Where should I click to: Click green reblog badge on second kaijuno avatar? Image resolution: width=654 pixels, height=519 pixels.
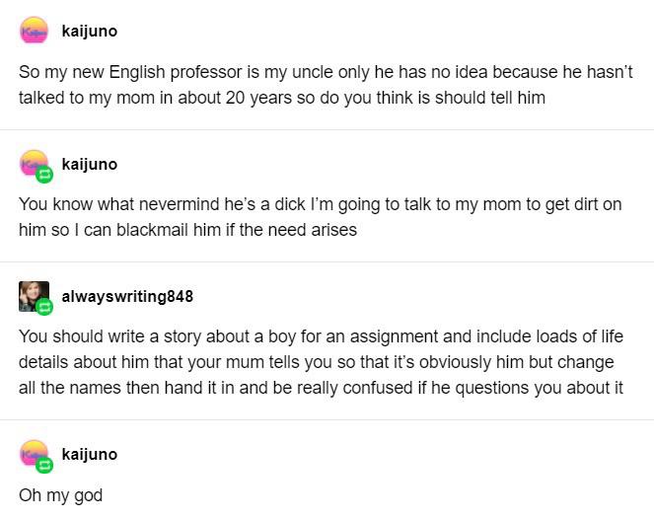(44, 175)
